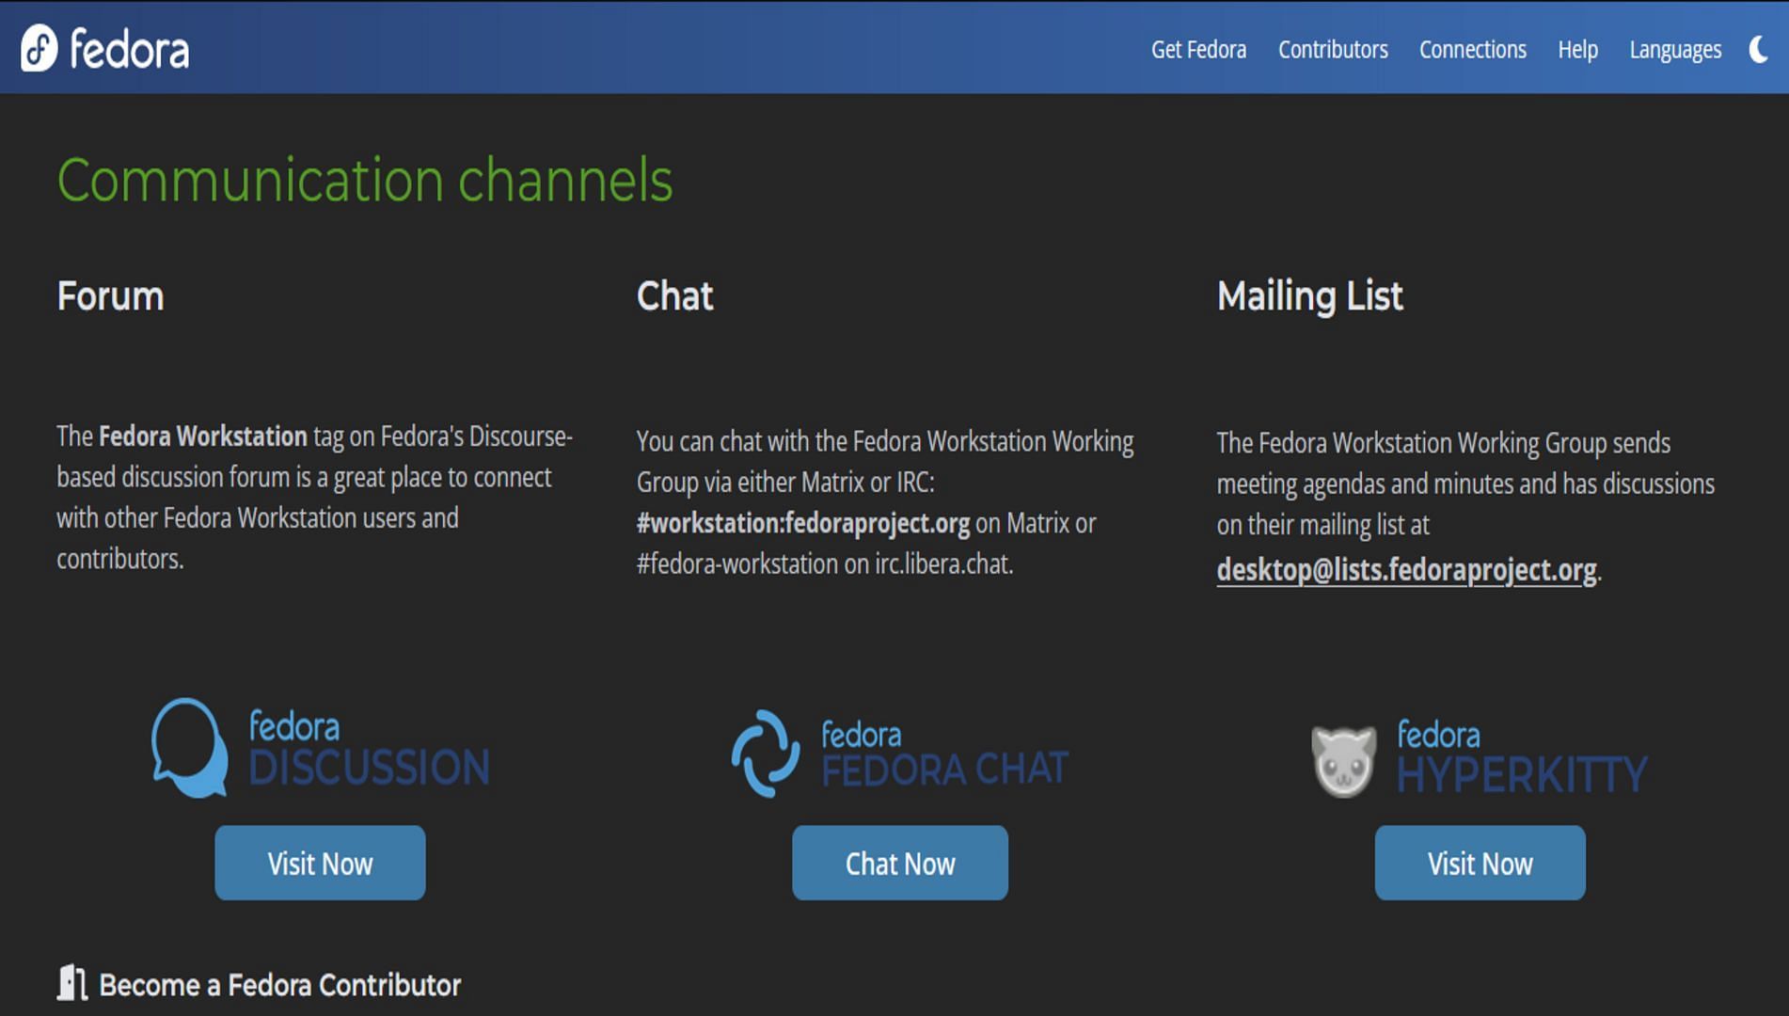Image resolution: width=1789 pixels, height=1016 pixels.
Task: Open the Contributors menu
Action: (x=1333, y=49)
